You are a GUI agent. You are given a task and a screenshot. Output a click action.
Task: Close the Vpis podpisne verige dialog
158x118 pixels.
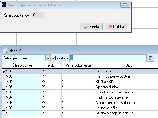125,5
